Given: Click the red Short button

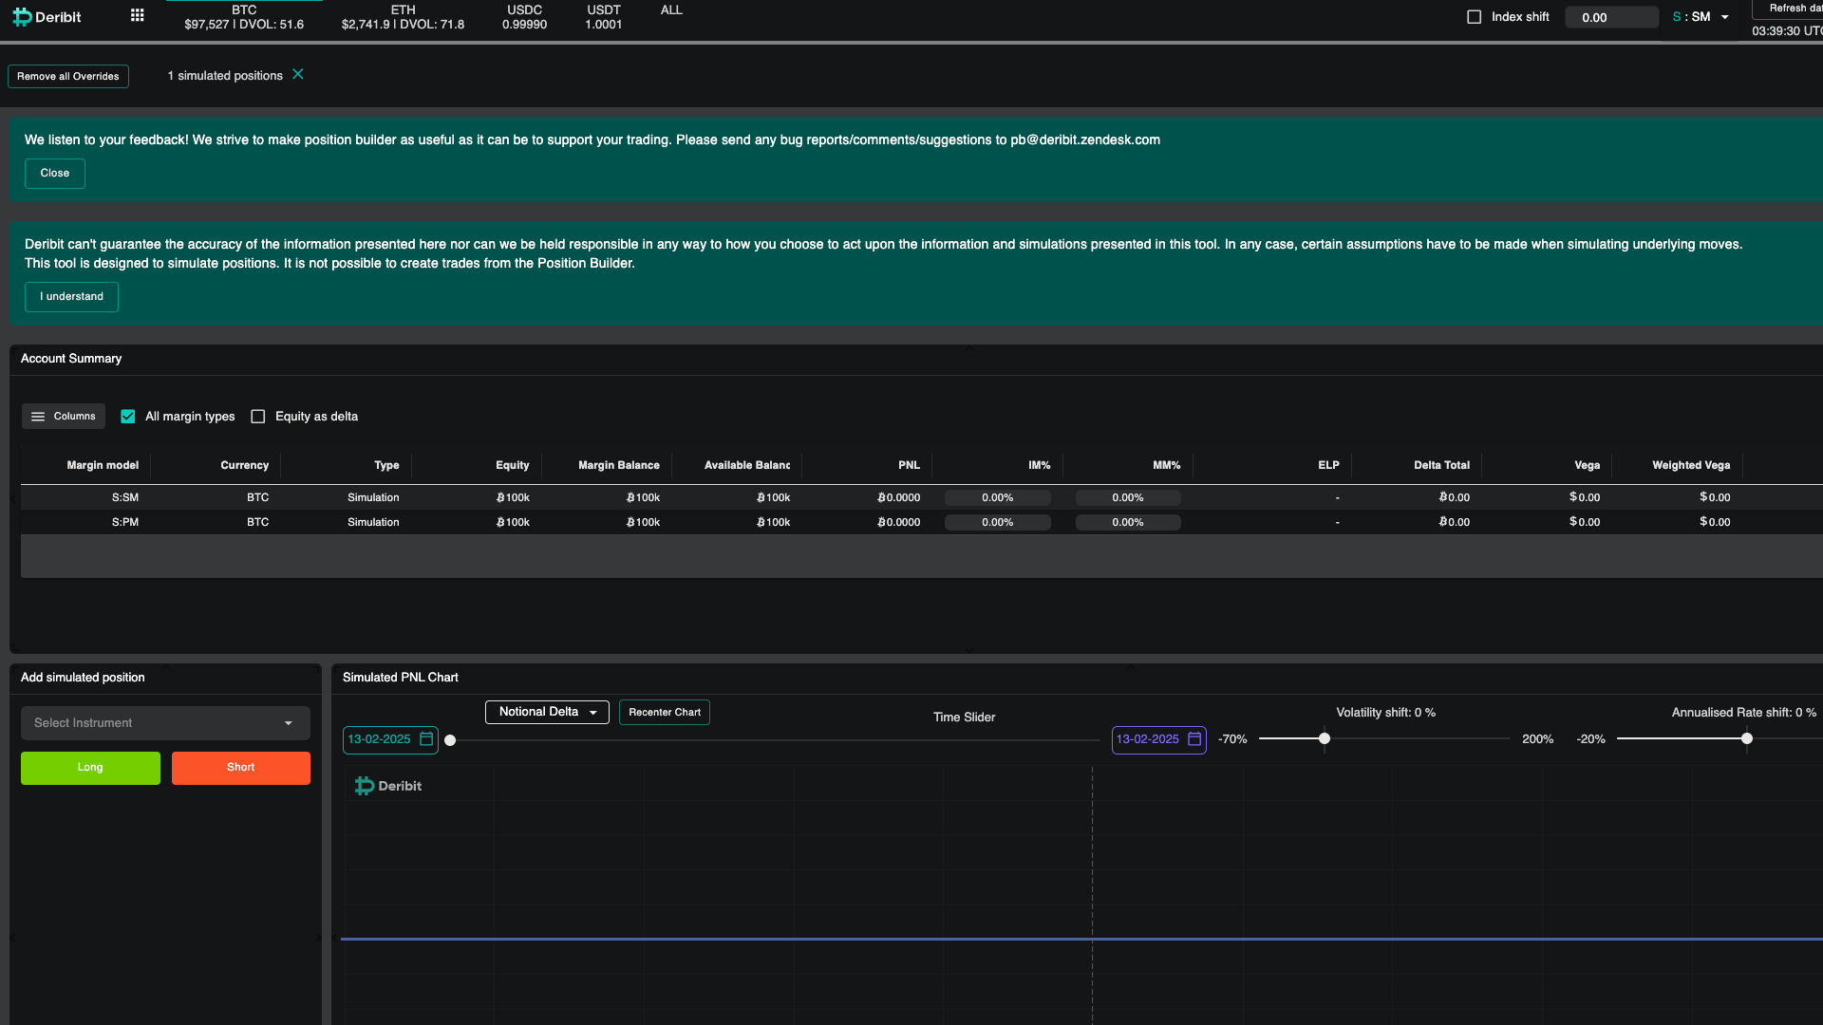Looking at the screenshot, I should (241, 768).
